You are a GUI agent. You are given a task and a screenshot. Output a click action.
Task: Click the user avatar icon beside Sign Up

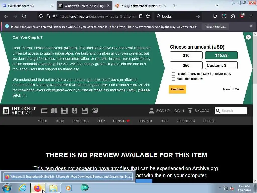click(151, 111)
